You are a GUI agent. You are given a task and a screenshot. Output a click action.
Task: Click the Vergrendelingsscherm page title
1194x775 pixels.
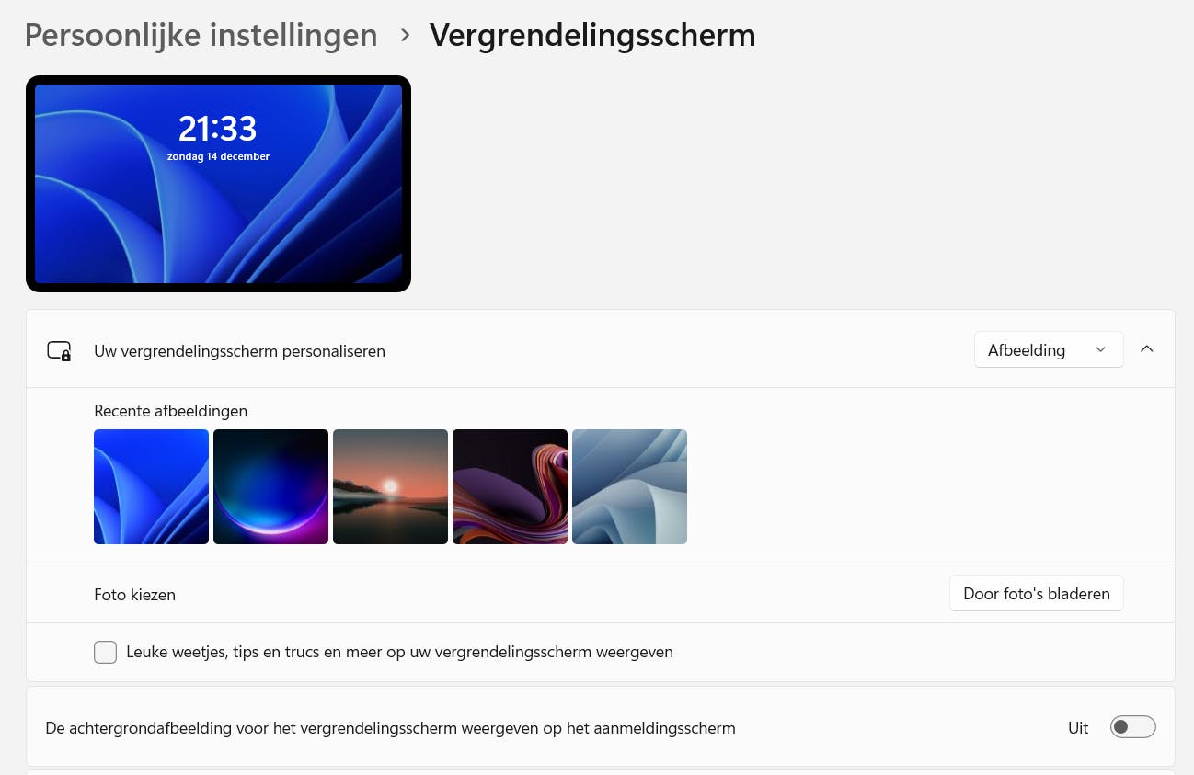tap(592, 35)
